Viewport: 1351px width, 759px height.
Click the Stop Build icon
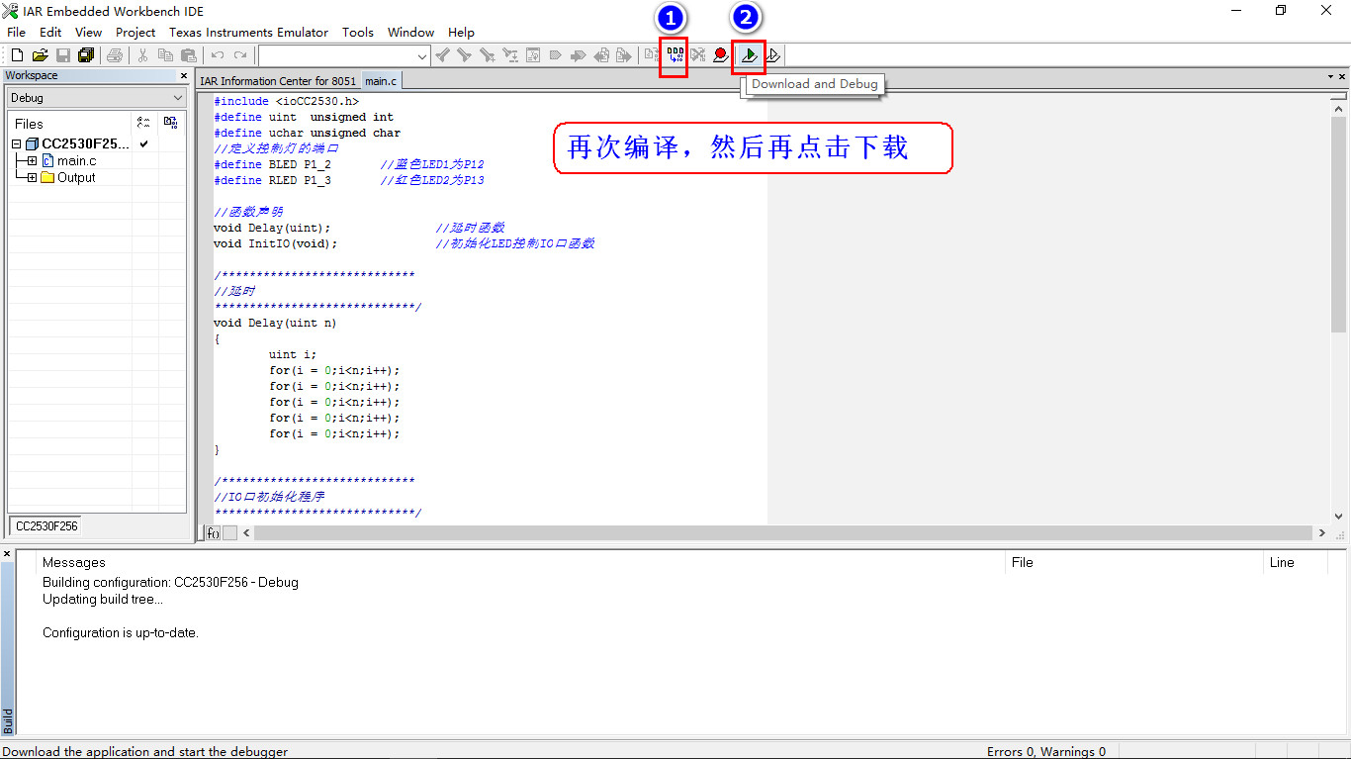pos(697,55)
